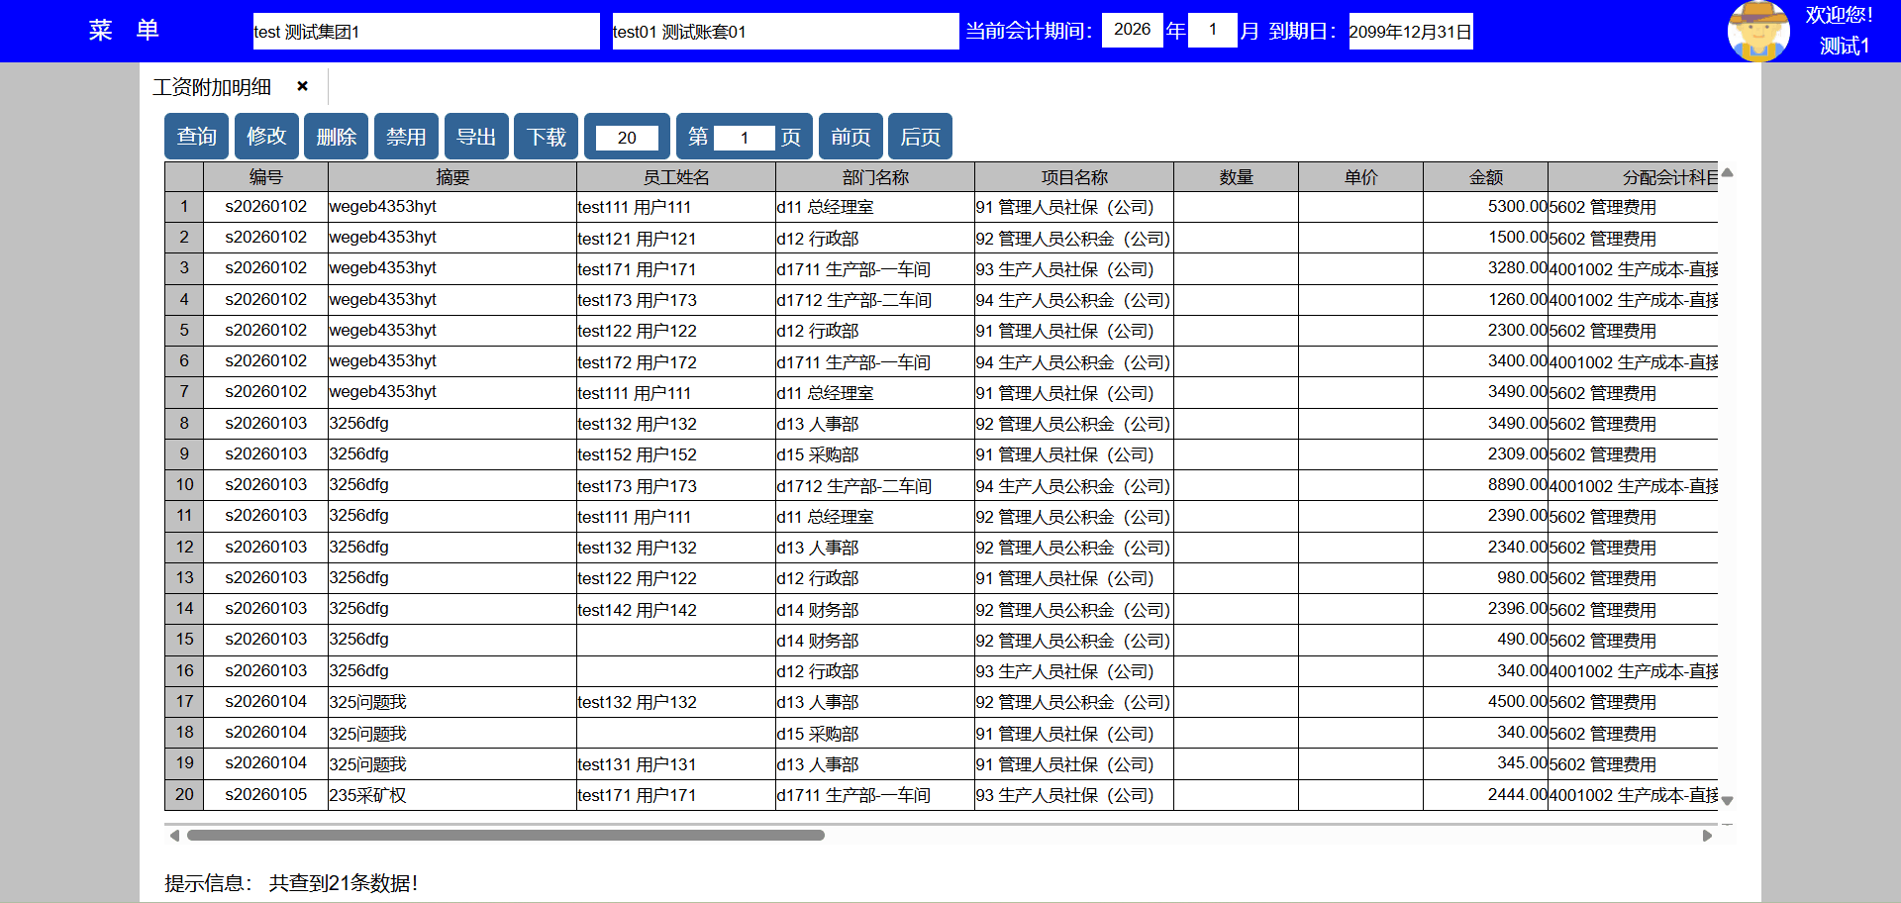The height and width of the screenshot is (903, 1901).
Task: Export data with 导出 button
Action: 476,137
